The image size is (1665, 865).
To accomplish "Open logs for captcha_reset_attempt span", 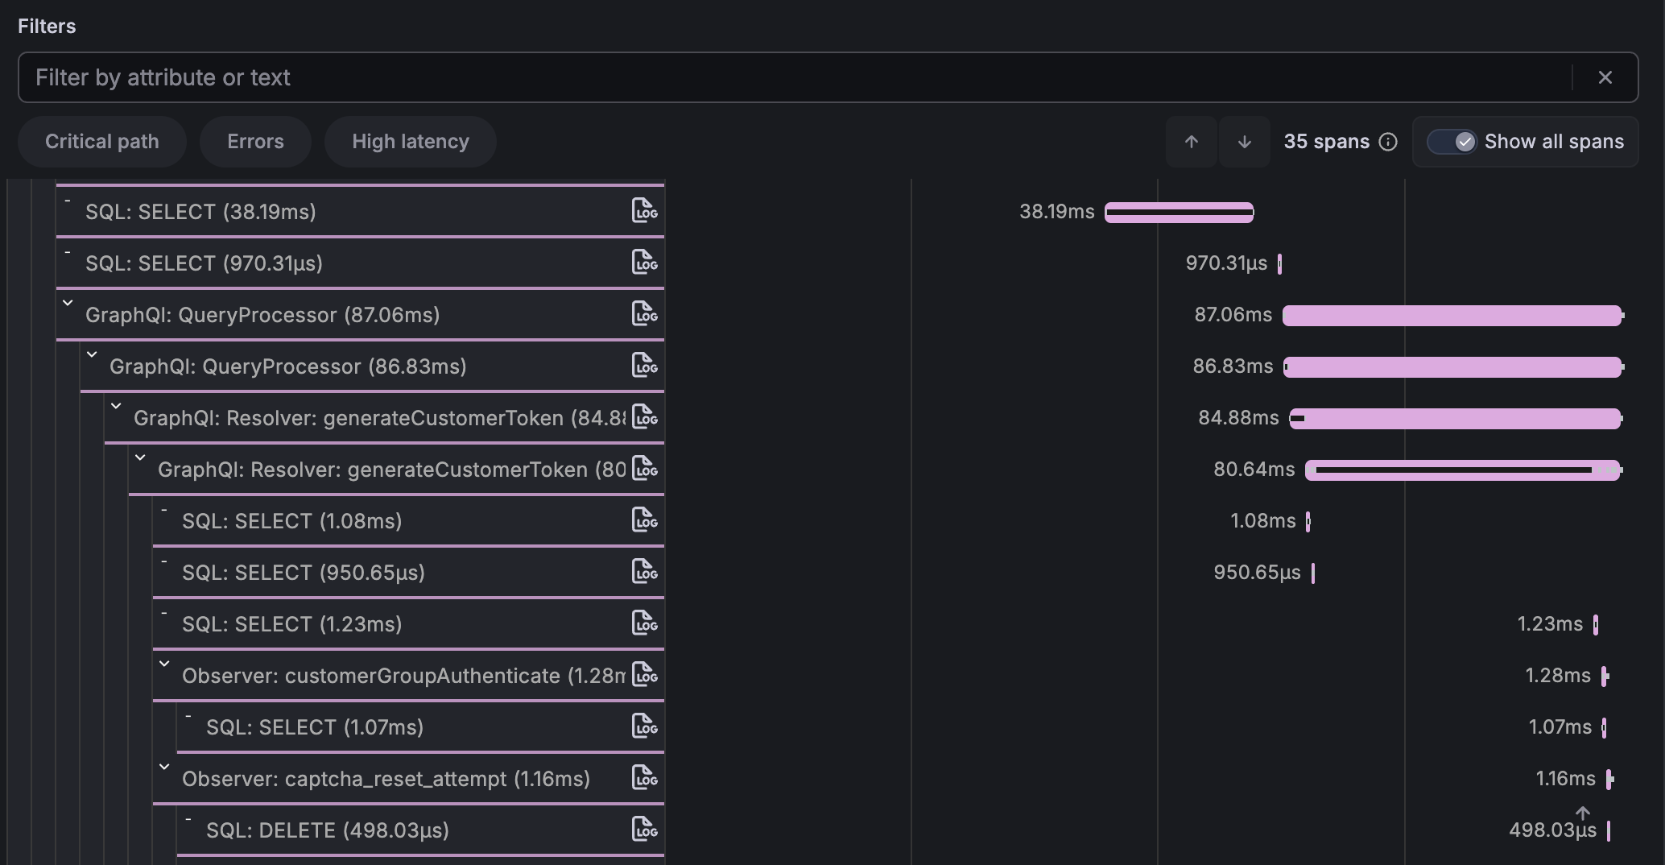I will click(644, 778).
